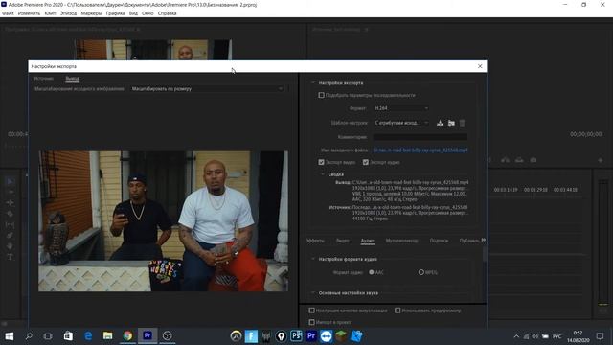Open Windows search from taskbar
The height and width of the screenshot is (345, 613).
29,336
